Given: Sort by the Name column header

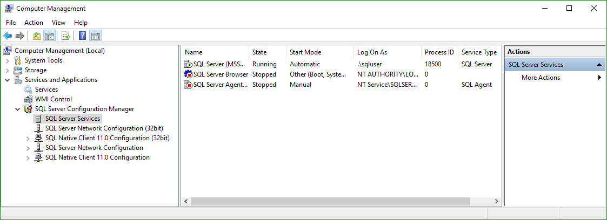Looking at the screenshot, I should [x=215, y=52].
